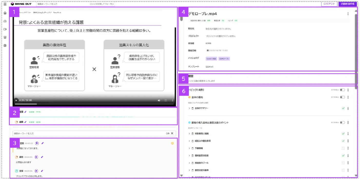Switch the video to fullscreen

pos(166,100)
